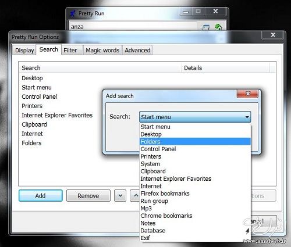The height and width of the screenshot is (247, 291).
Task: Choose Printers in dropdown list
Action: pos(195,156)
